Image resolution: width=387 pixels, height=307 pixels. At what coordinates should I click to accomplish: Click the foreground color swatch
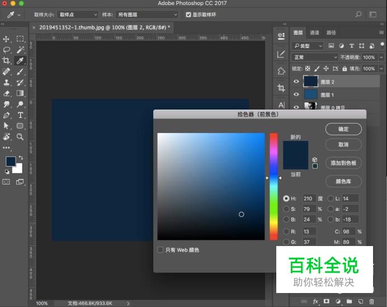click(x=11, y=162)
